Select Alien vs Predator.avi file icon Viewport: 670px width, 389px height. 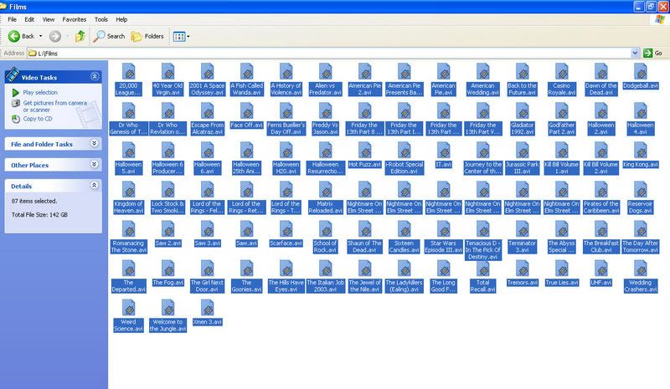coord(325,72)
